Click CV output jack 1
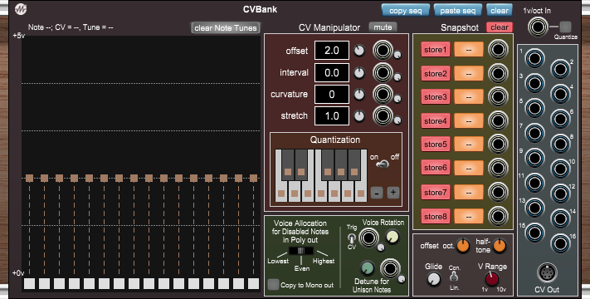 (x=534, y=58)
